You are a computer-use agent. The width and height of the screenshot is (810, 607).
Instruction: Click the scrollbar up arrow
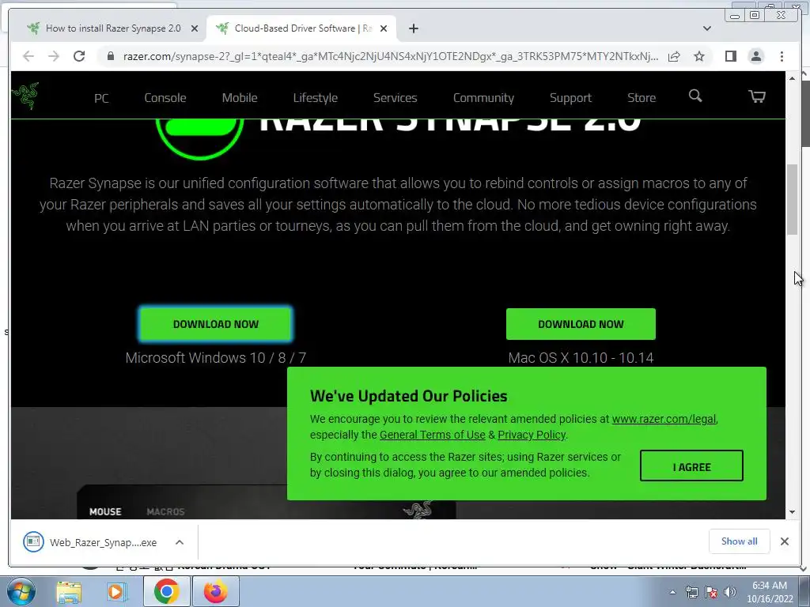tap(792, 78)
